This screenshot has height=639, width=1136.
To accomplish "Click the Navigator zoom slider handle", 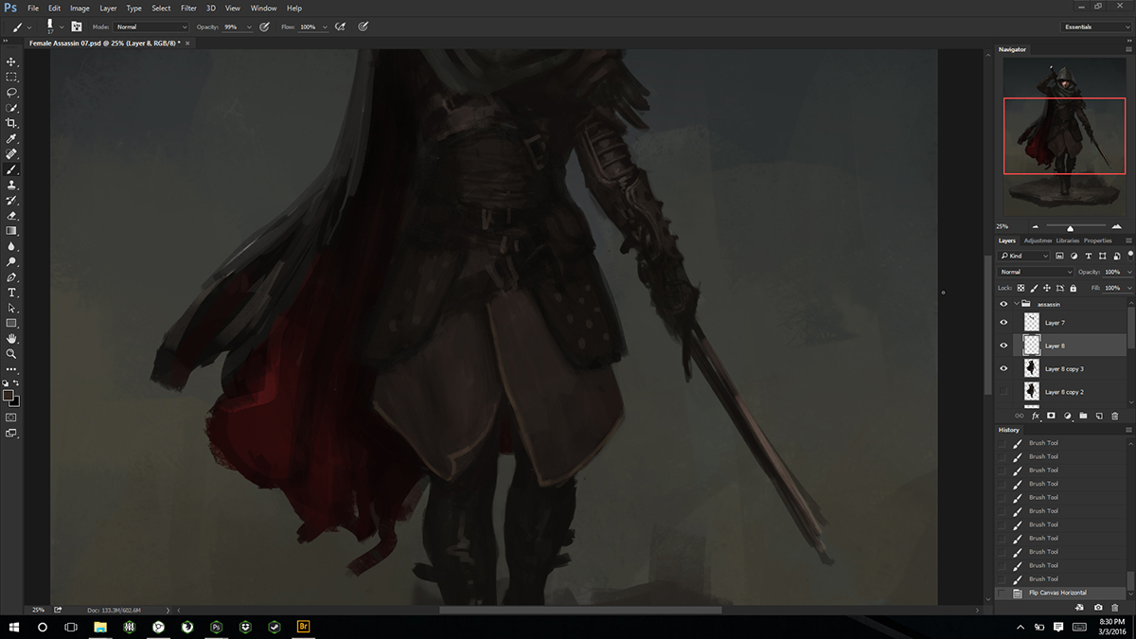I will point(1070,227).
